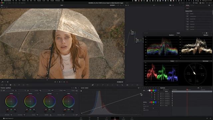Reset the Offset wheel with its icon
Image resolution: width=213 pixels, height=120 pixels.
tap(76, 94)
